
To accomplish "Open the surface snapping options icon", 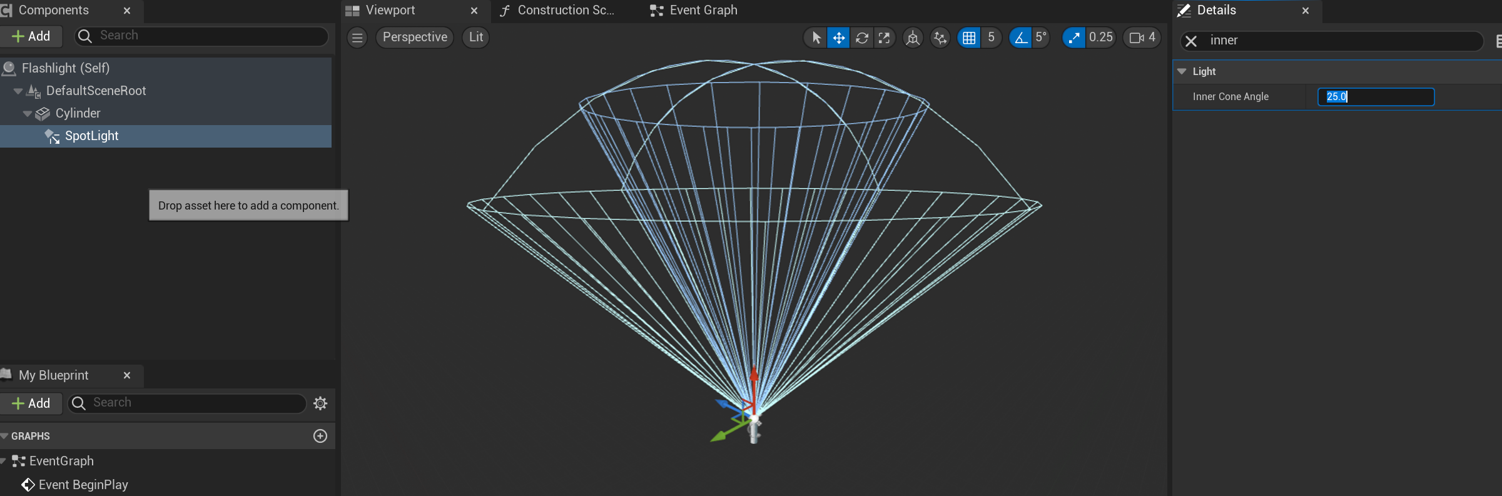I will coord(940,38).
